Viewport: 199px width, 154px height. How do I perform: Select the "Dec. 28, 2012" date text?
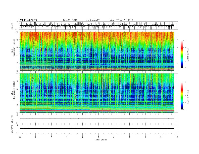click(x=70, y=20)
